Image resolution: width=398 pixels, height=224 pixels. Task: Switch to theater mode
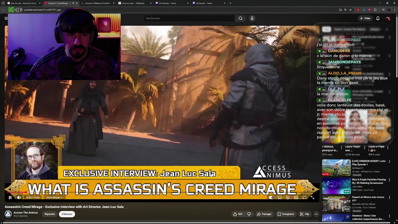point(296,198)
